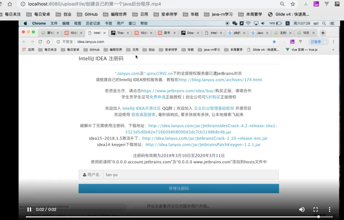The width and height of the screenshot is (344, 220).
Task: Click the Apple menu in recorded Mac menu bar
Action: point(26,23)
